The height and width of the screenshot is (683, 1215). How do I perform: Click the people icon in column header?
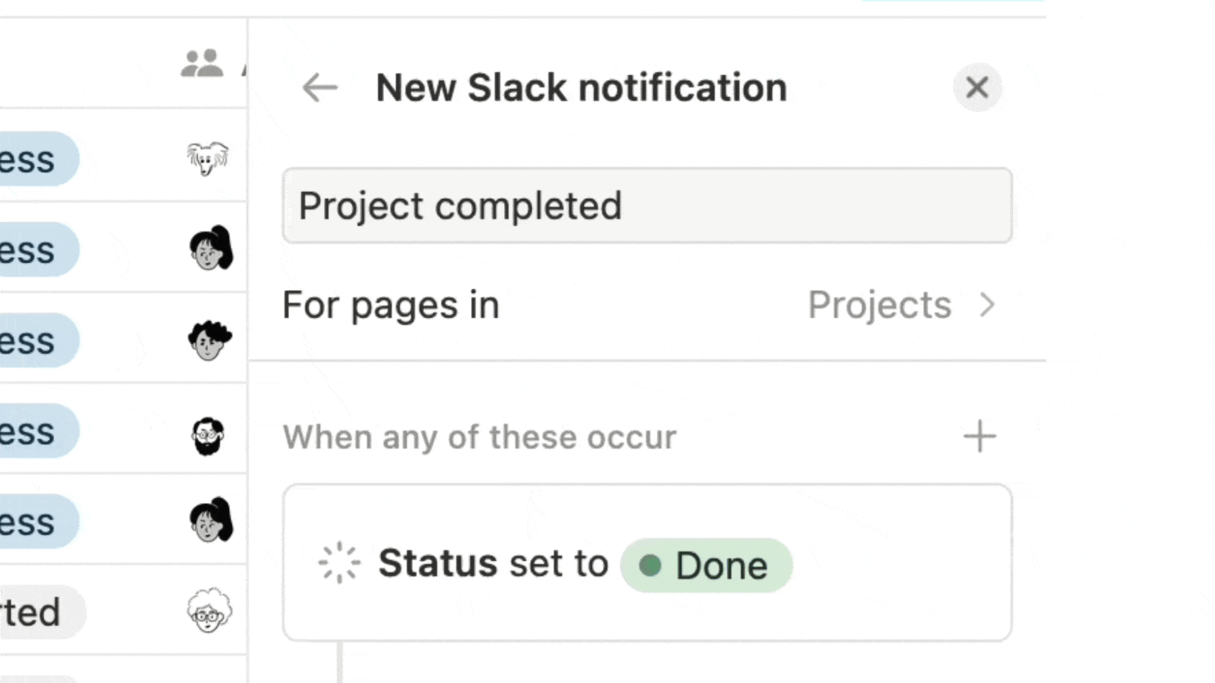pyautogui.click(x=202, y=63)
